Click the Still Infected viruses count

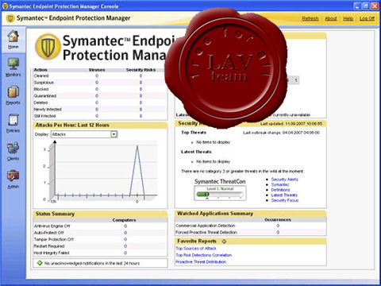[x=97, y=116]
